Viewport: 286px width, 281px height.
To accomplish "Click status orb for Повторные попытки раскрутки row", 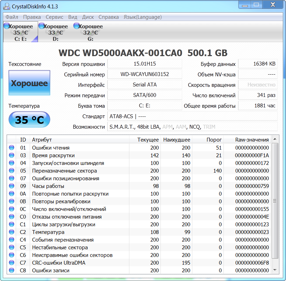I will (x=12, y=193).
